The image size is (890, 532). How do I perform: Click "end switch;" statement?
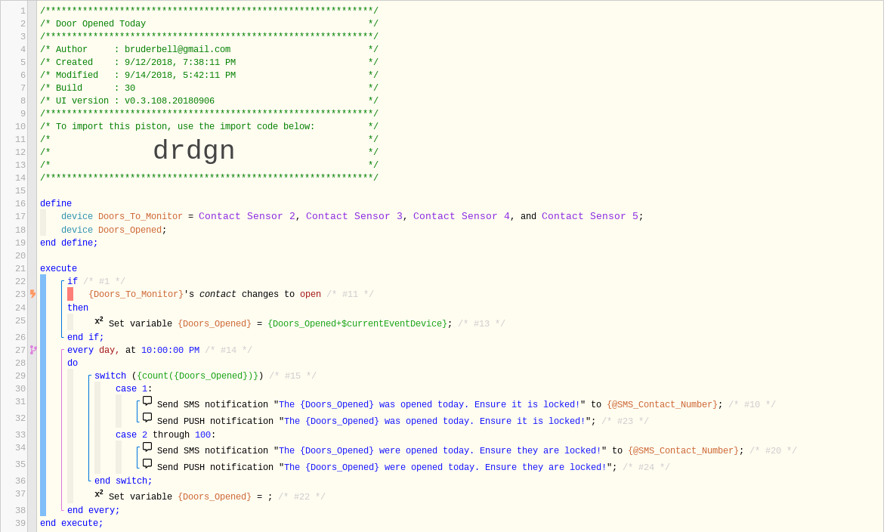tap(123, 481)
